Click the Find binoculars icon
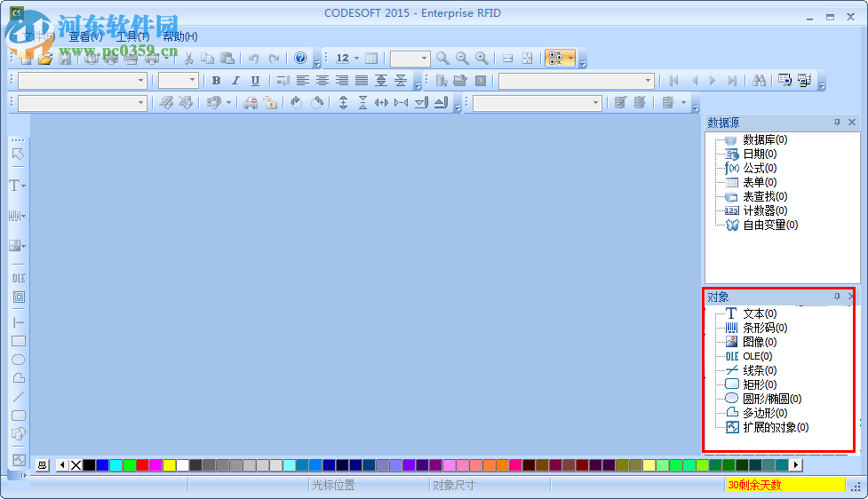The height and width of the screenshot is (499, 868). click(x=759, y=81)
